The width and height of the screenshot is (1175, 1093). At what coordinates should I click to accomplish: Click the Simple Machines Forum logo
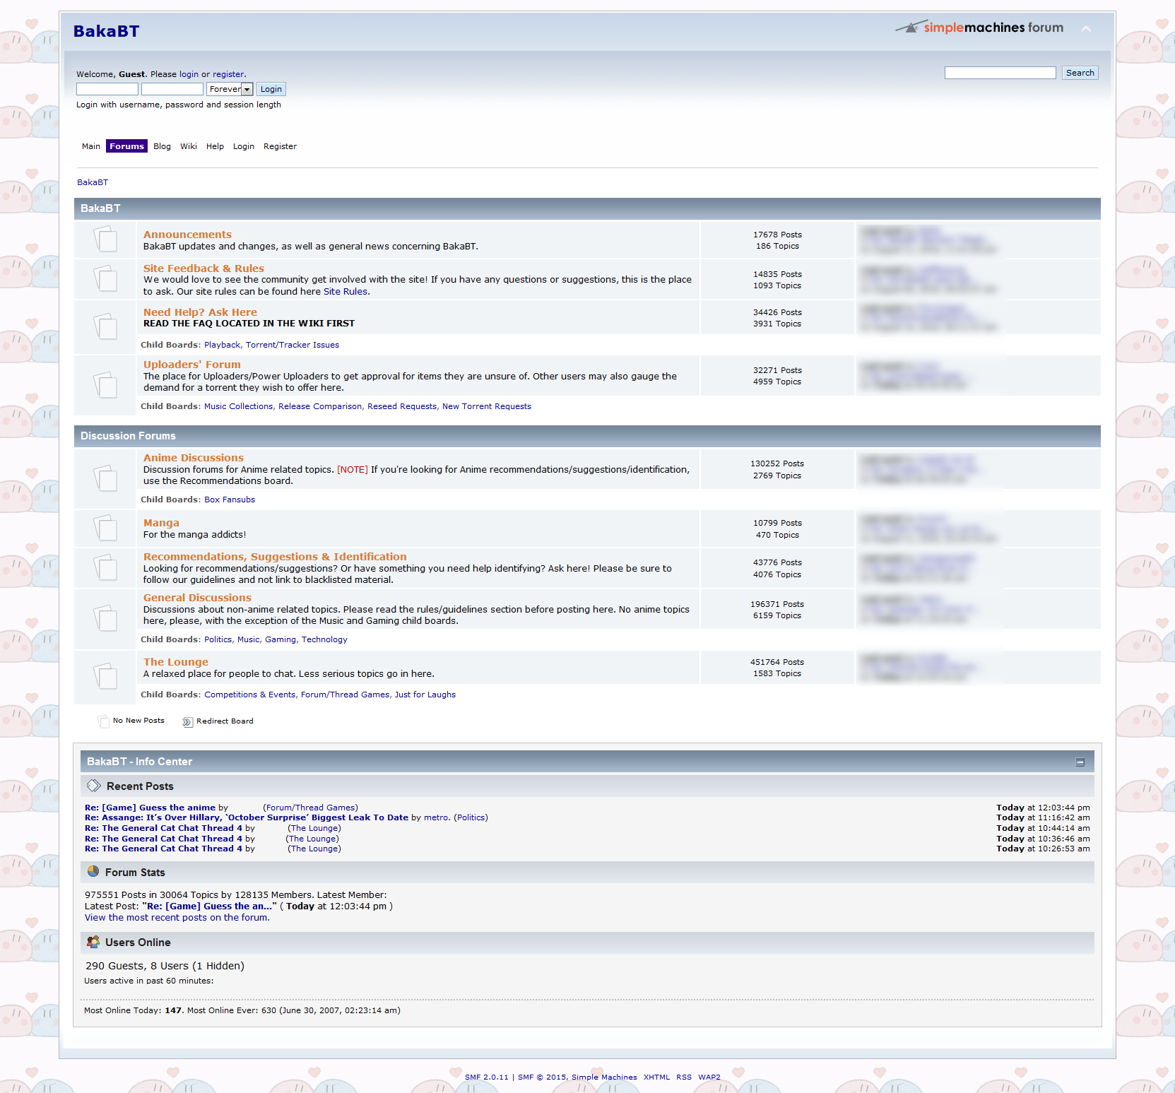[979, 28]
